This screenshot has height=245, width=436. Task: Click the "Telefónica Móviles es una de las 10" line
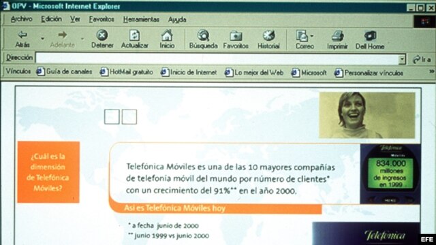pyautogui.click(x=230, y=167)
